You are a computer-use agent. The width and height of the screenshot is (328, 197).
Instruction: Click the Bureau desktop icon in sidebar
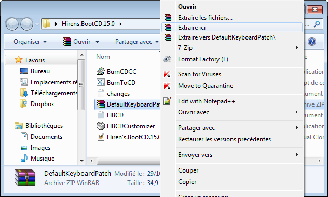(24, 71)
